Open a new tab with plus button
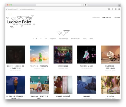 tap(119, 6)
